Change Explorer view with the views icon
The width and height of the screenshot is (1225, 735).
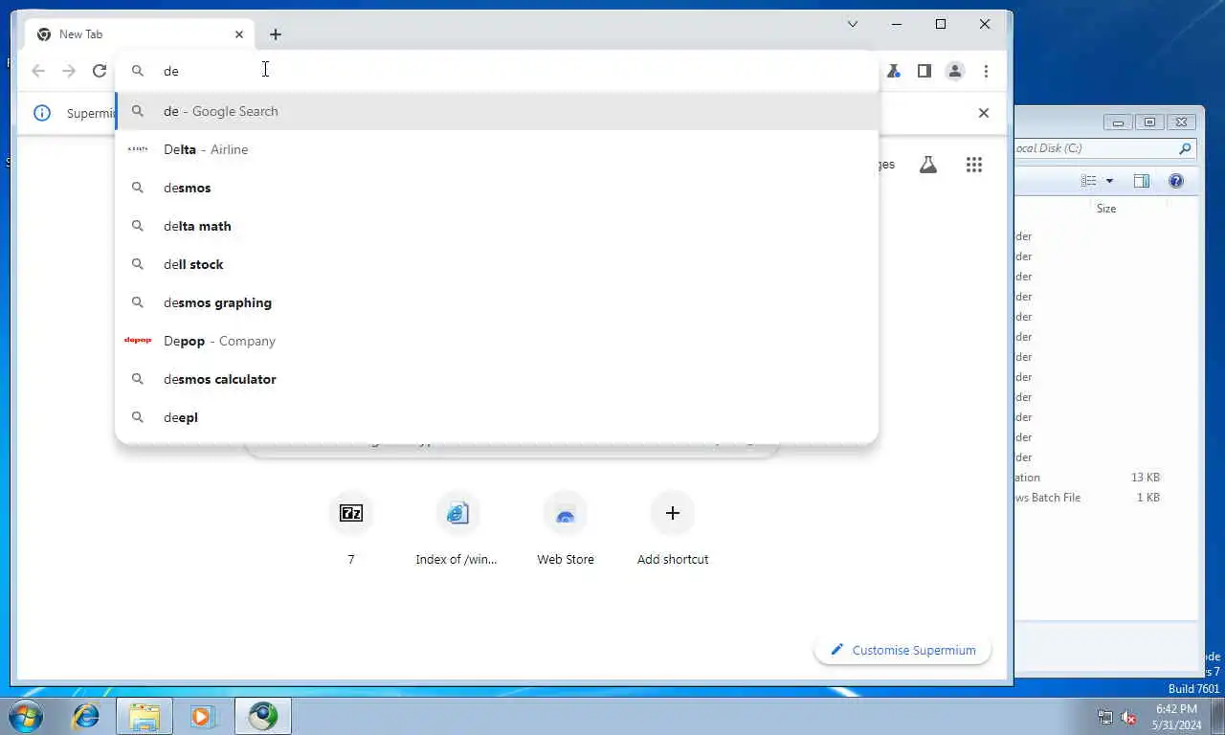click(1089, 181)
